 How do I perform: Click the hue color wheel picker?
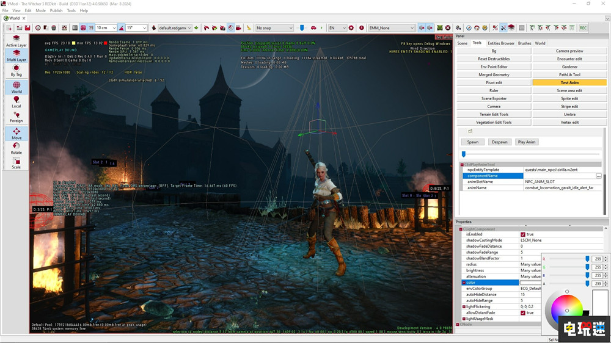coord(567,310)
